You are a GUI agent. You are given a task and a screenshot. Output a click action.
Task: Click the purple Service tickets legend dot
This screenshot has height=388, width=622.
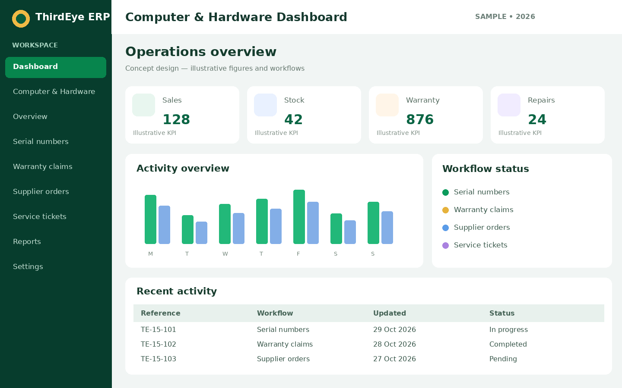pos(445,245)
